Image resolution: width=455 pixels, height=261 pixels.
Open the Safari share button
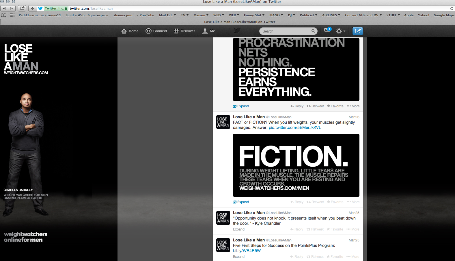[x=22, y=8]
